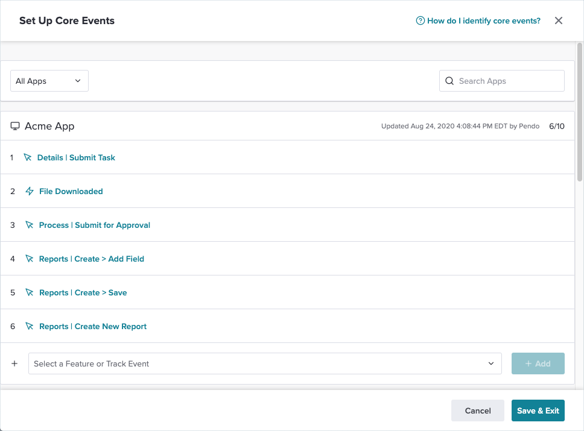Screen dimensions: 584x431
Task: Open the All Apps dropdown
Action: click(x=49, y=81)
